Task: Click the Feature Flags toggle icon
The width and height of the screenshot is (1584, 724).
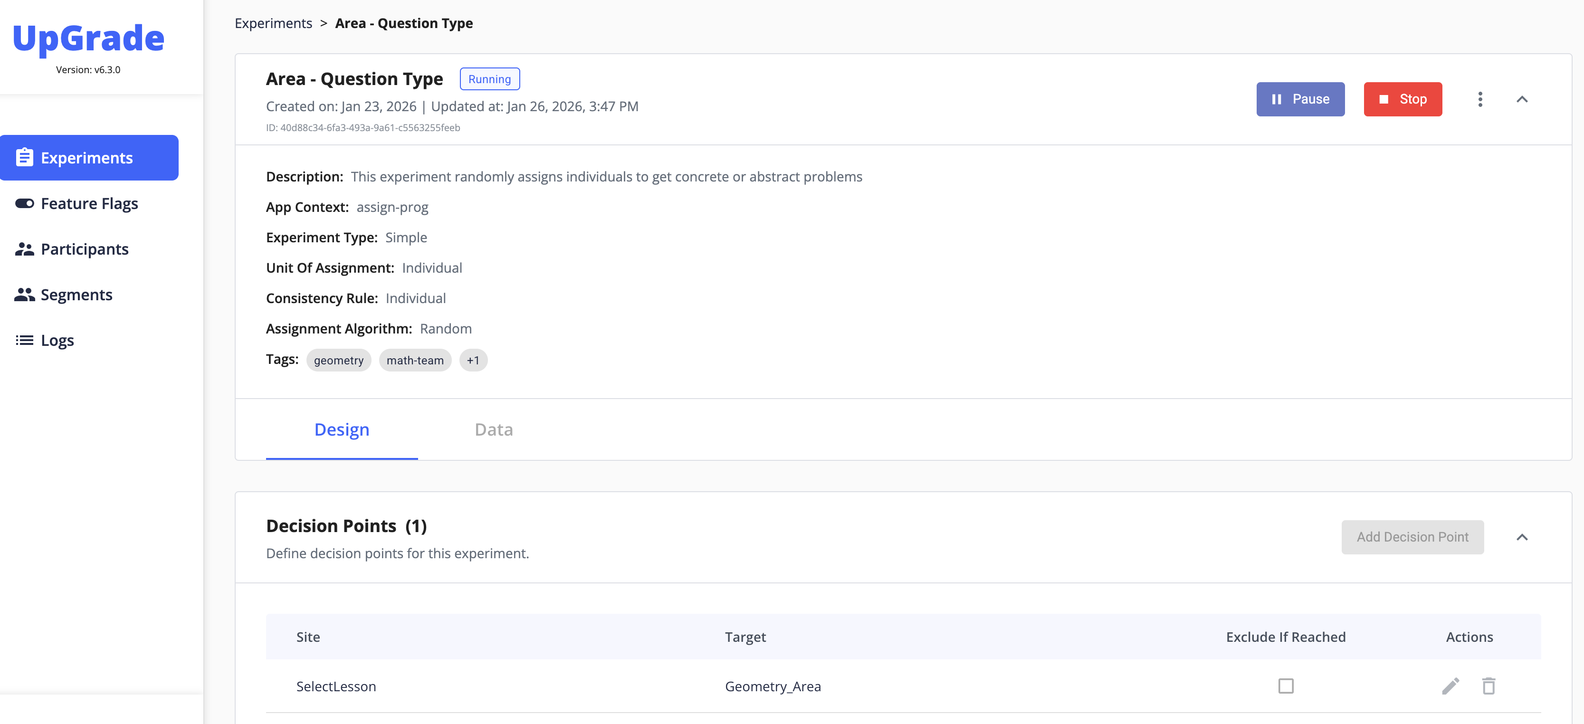Action: pos(25,203)
